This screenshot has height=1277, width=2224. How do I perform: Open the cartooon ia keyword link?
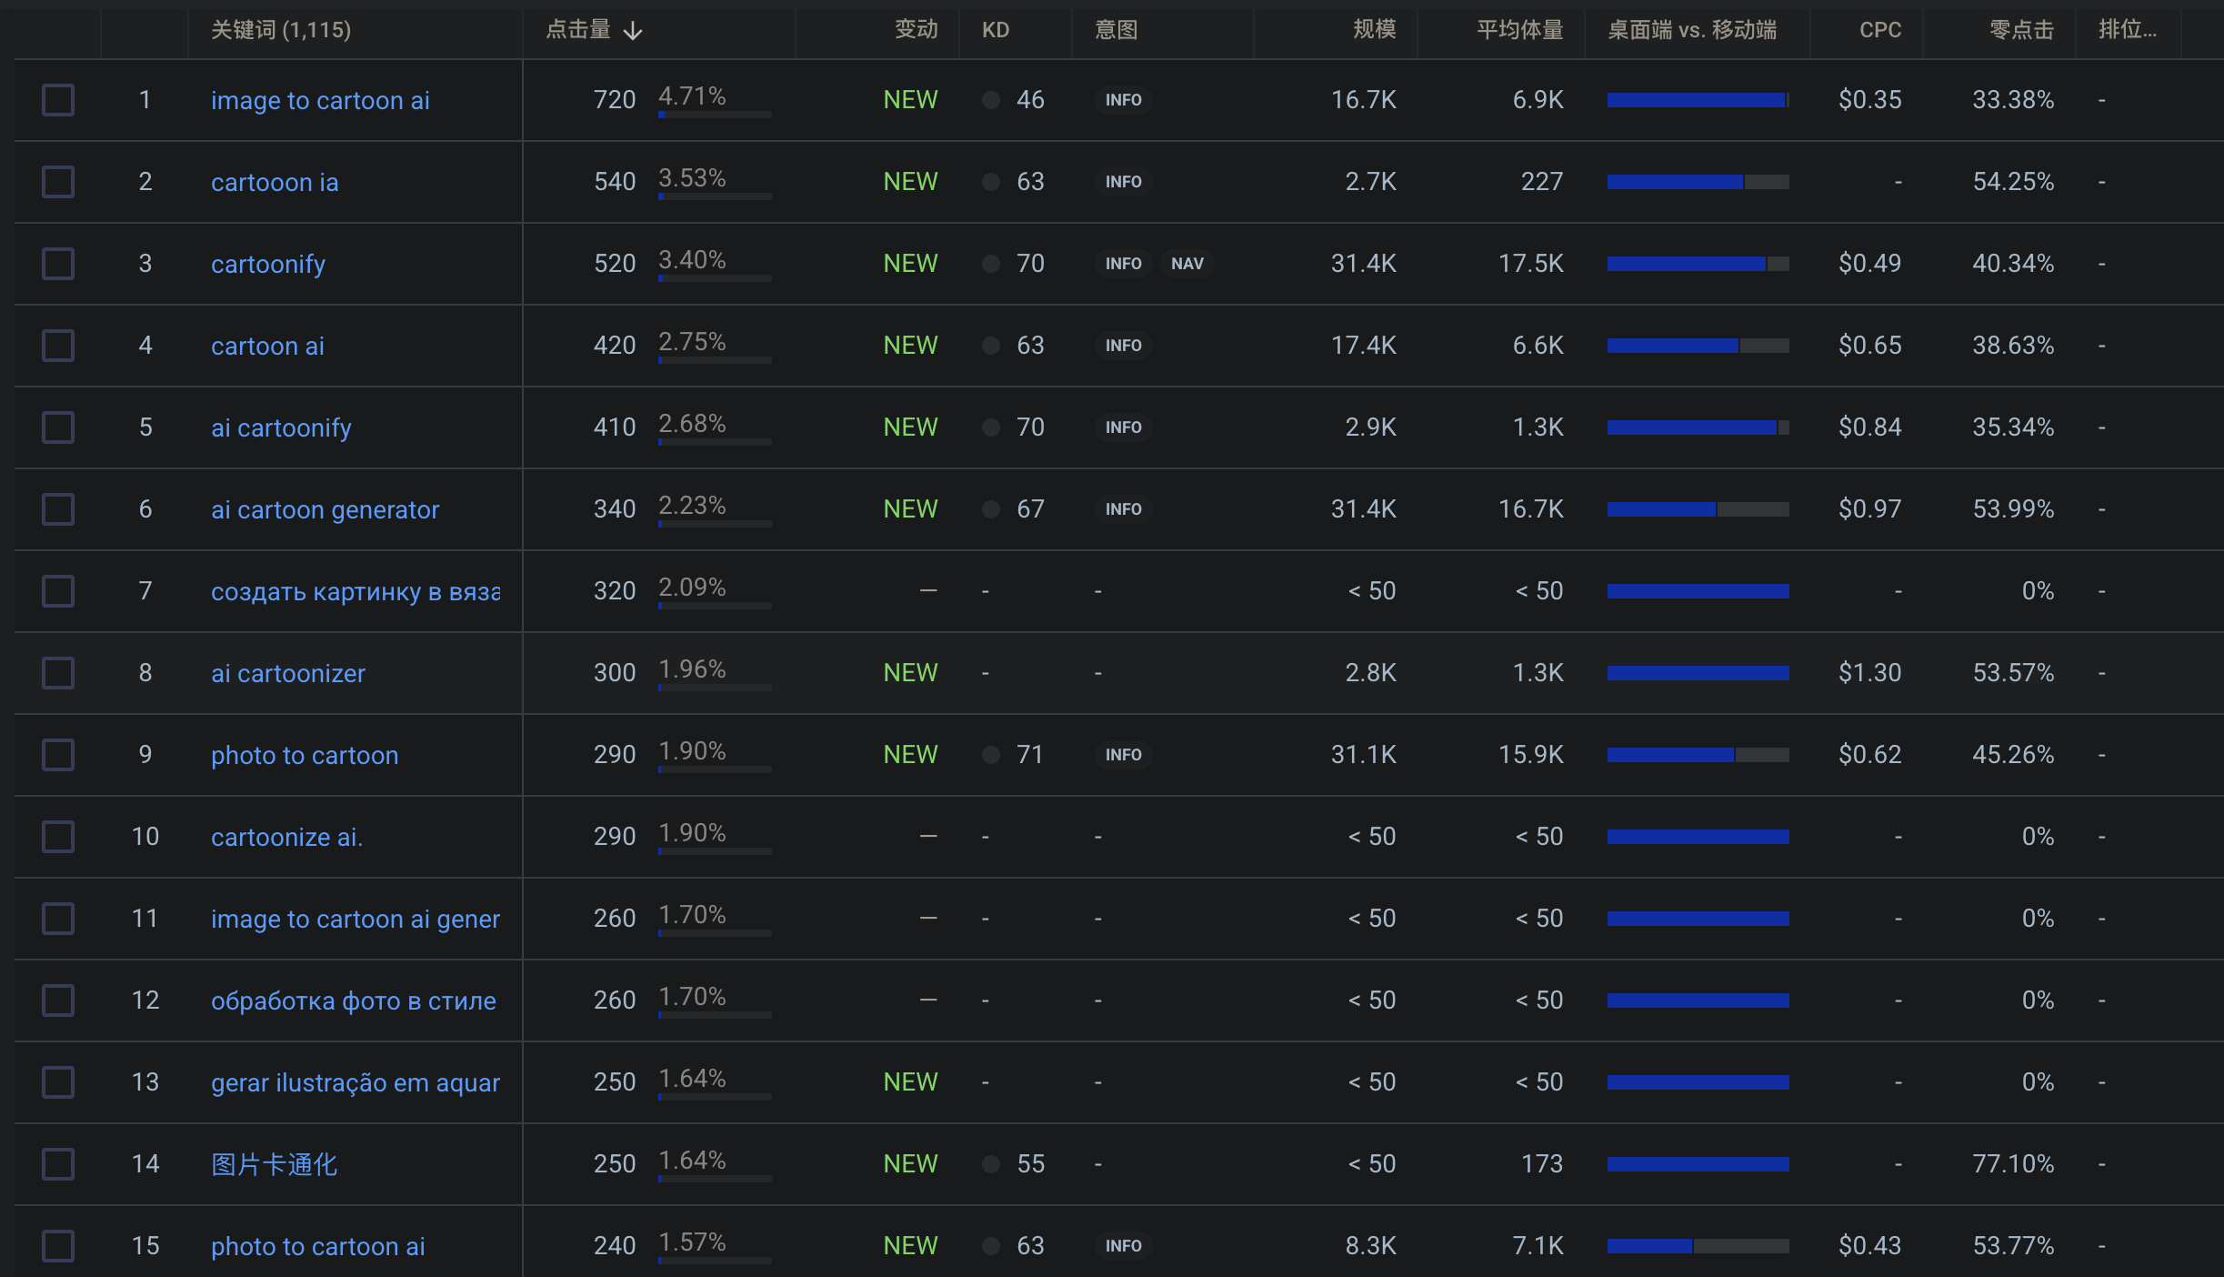[x=275, y=182]
